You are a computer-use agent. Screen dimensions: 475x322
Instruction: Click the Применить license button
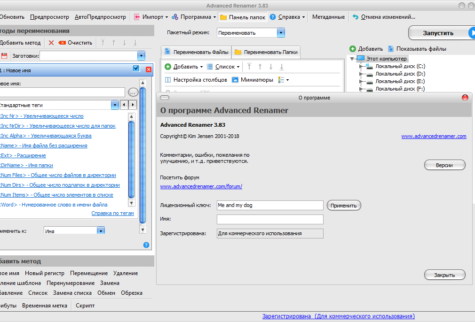point(344,205)
